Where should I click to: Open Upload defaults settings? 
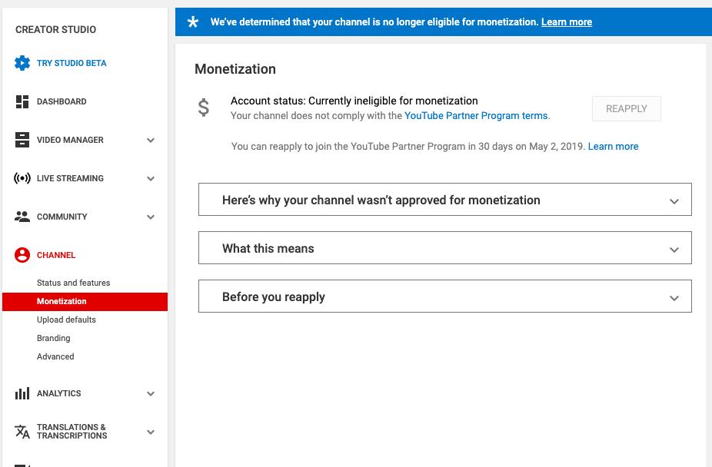tap(66, 320)
